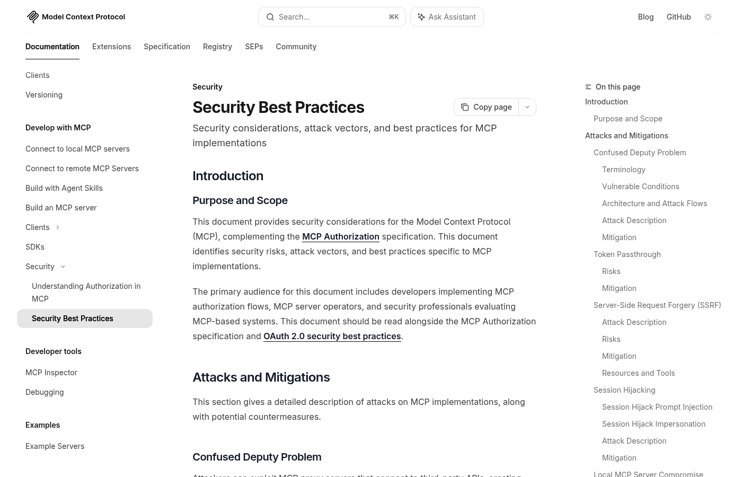The height and width of the screenshot is (477, 742).
Task: Jump to Server-Side Request Forgery (SSRF)
Action: tap(657, 305)
